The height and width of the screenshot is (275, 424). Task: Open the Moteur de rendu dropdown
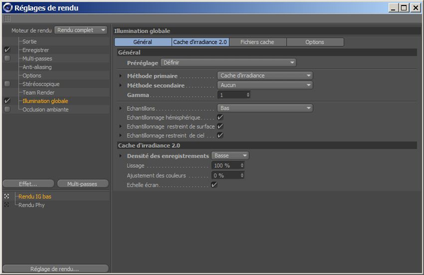click(x=80, y=30)
